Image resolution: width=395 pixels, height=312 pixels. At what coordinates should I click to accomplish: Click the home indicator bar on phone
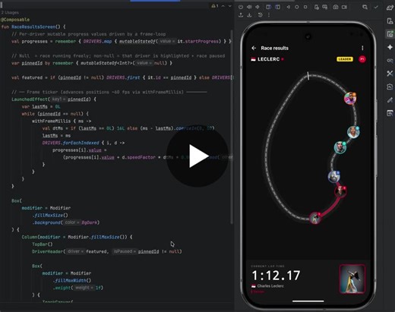pos(308,301)
